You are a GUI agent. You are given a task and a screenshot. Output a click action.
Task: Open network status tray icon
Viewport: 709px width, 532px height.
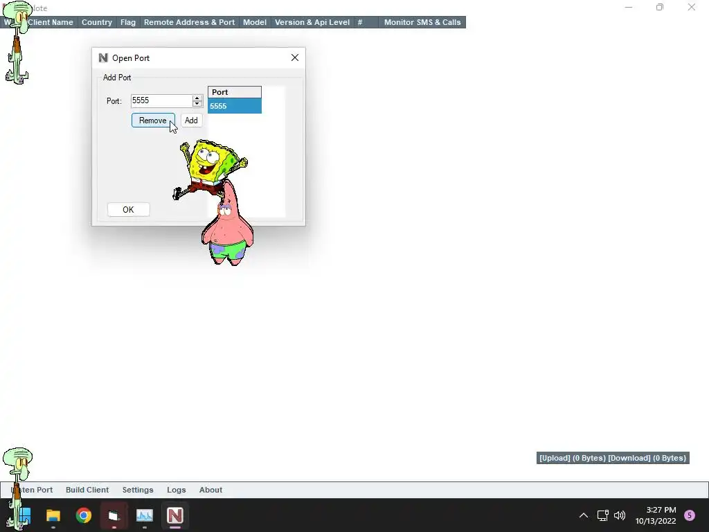(x=603, y=515)
